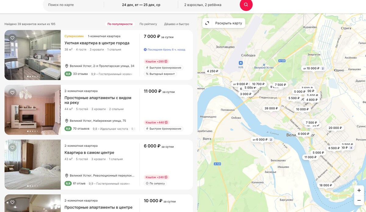Click the bedroom photo of Квартира в самом центре
This screenshot has height=212, width=366.
[x=33, y=165]
